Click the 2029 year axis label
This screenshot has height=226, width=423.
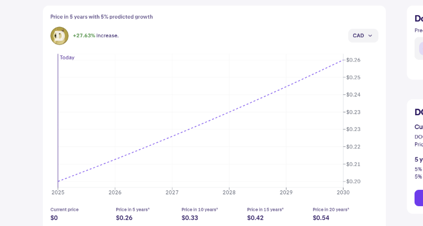tap(286, 192)
